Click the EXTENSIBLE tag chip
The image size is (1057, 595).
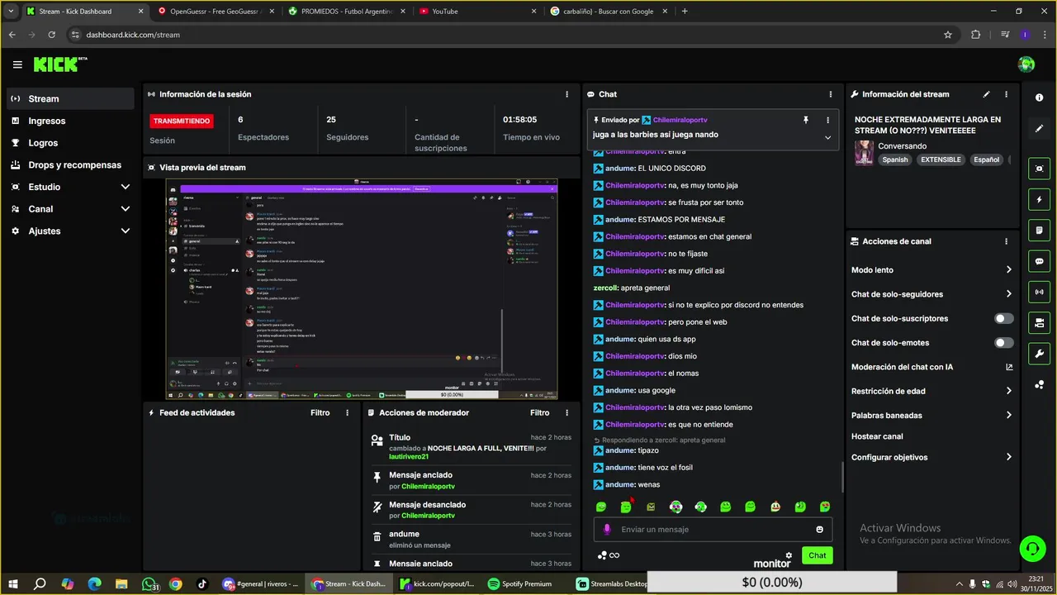(x=941, y=159)
